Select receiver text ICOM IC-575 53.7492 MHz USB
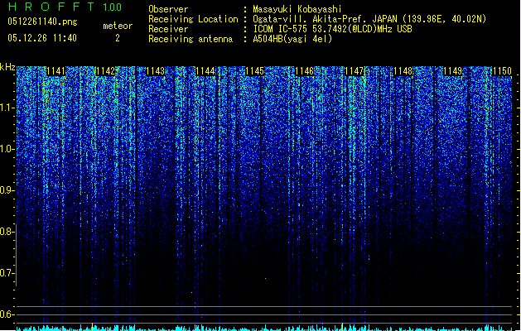The height and width of the screenshot is (331, 521). (333, 29)
